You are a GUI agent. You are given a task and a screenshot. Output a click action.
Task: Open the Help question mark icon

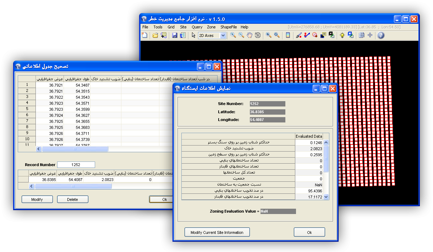tap(381, 35)
